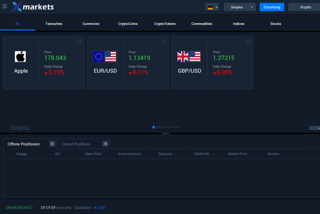Viewport: 320px width, 214px height.
Task: Collapse the panel divider handle
Action: (x=166, y=133)
